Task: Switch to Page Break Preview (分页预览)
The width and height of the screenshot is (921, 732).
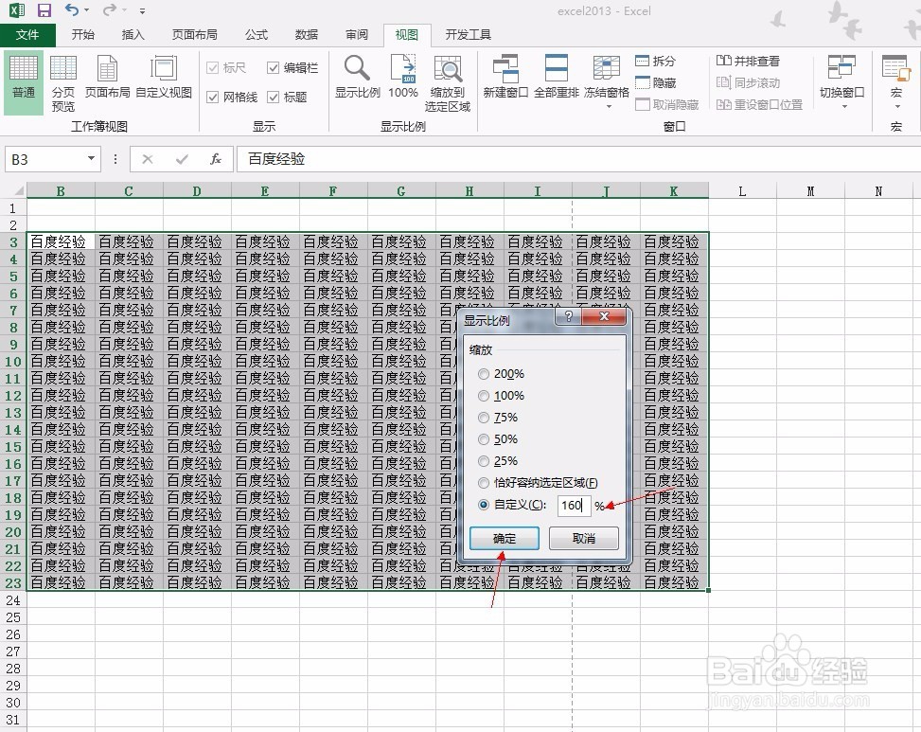Action: (62, 81)
